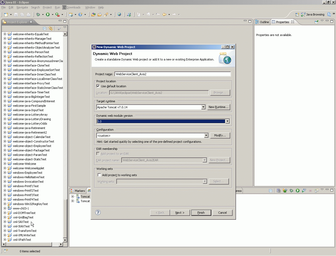Open the Window menu
Image resolution: width=336 pixels, height=256 pixels.
[90, 7]
